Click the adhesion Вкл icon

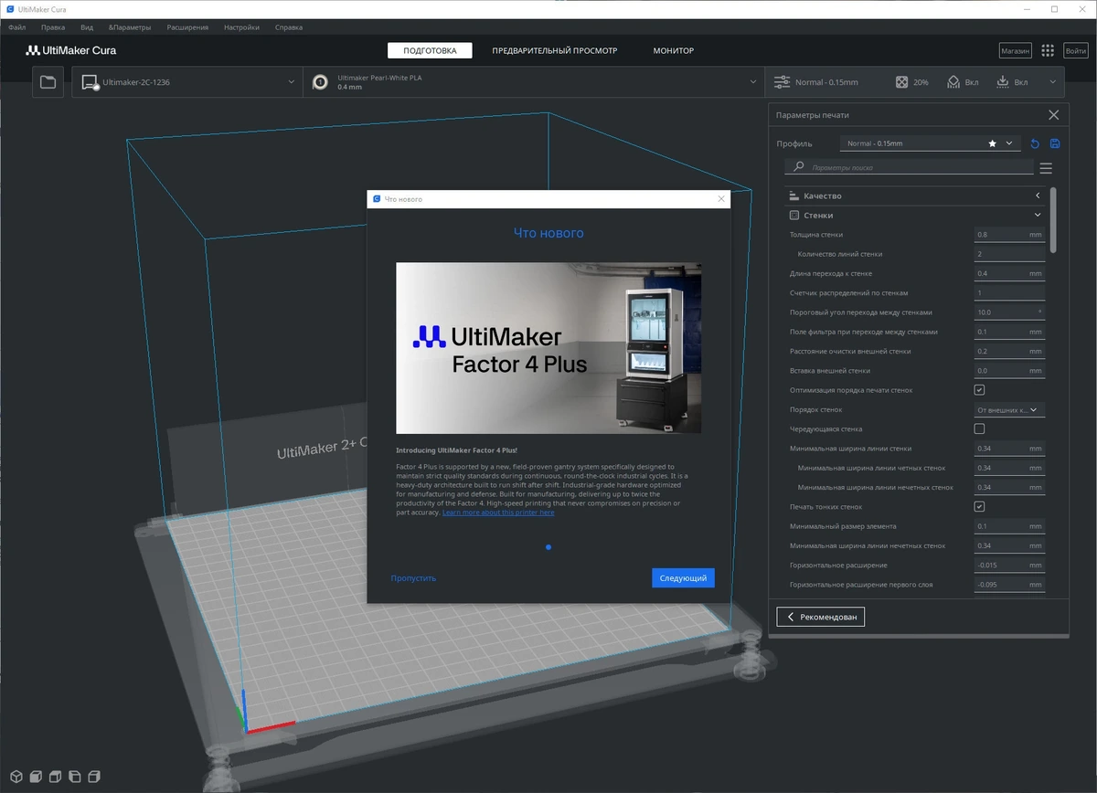click(1003, 82)
